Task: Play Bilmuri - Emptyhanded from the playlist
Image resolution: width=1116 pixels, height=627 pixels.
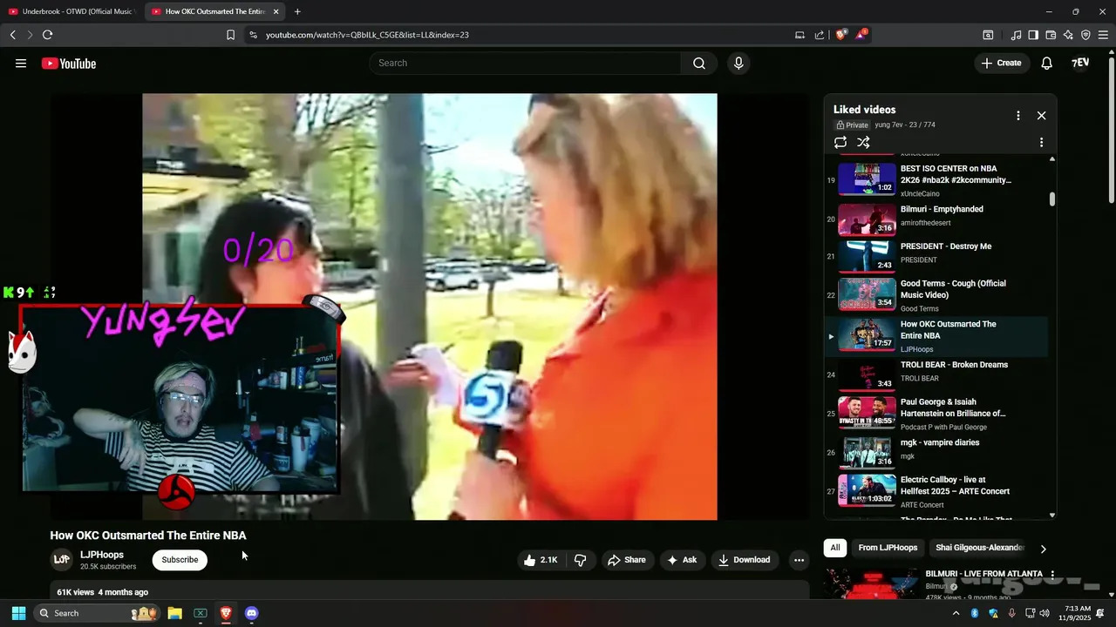Action: (x=936, y=219)
